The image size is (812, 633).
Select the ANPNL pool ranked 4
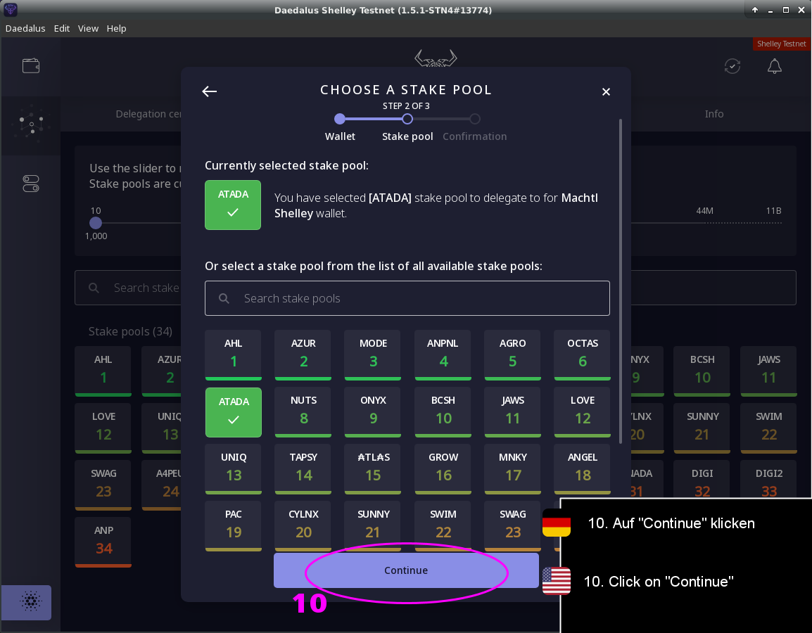coord(443,355)
